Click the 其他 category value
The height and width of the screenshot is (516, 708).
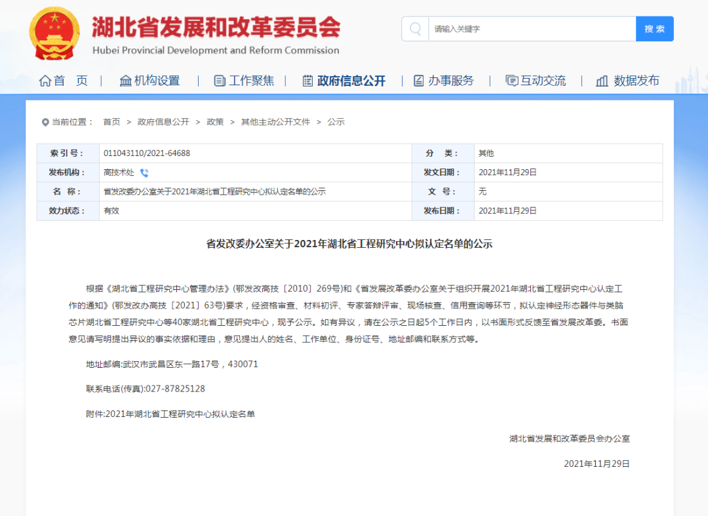486,153
